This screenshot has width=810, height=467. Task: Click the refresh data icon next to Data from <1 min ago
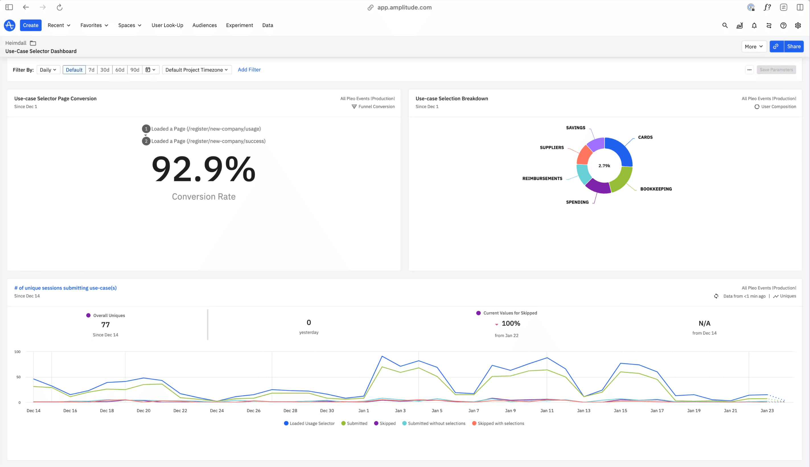pos(716,296)
